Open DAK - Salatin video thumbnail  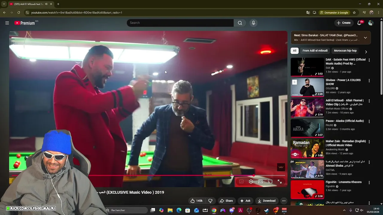[x=307, y=67]
